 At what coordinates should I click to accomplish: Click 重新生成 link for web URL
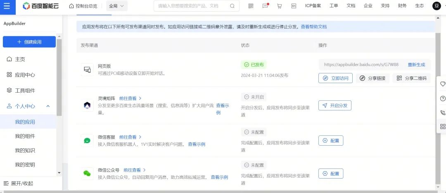(x=416, y=64)
